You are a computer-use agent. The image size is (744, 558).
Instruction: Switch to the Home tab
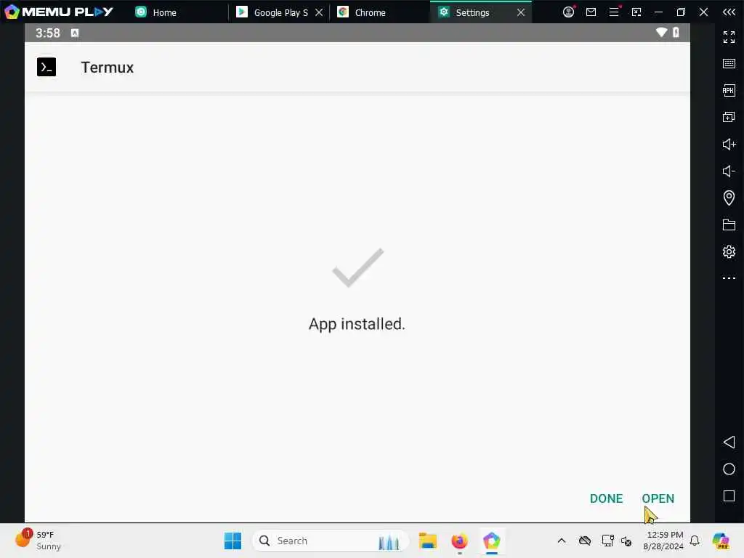(164, 12)
